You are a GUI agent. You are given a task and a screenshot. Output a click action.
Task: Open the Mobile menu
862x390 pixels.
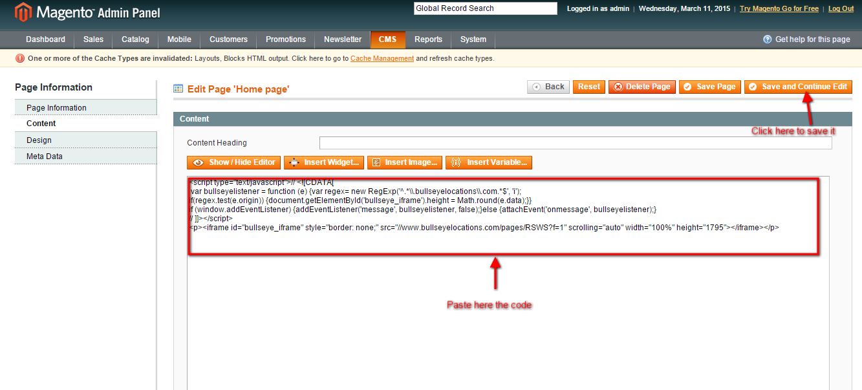[179, 39]
